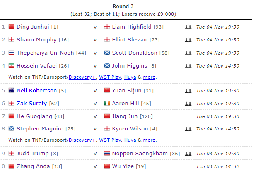This screenshot has width=268, height=176.
Task: Click head-to-head icon for Zak Surety match
Action: 188,104
